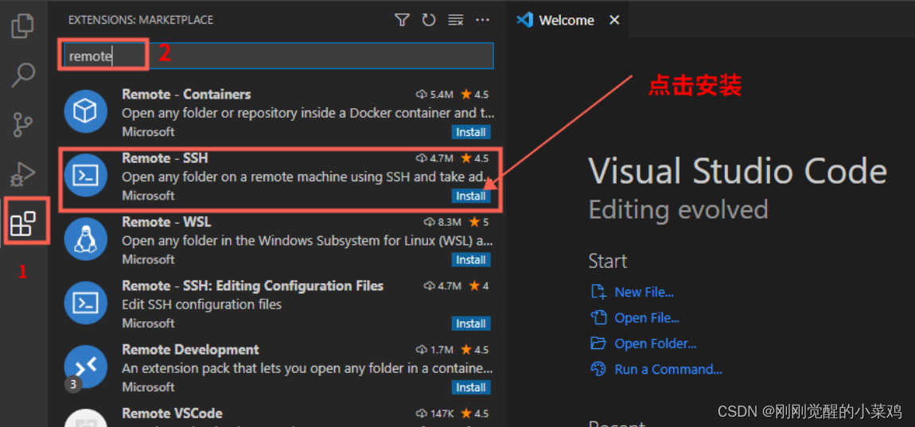Switch to the Welcome tab
Viewport: 915px width, 427px height.
(567, 21)
